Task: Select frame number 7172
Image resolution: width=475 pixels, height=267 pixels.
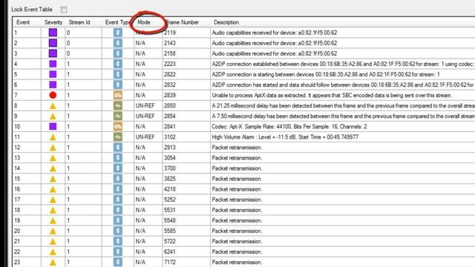Action: coord(170,263)
